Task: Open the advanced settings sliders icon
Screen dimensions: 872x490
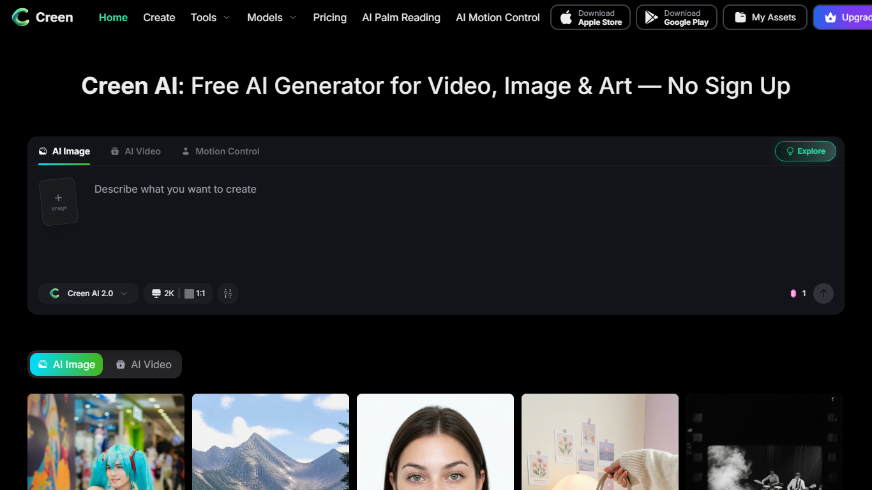Action: coord(228,293)
